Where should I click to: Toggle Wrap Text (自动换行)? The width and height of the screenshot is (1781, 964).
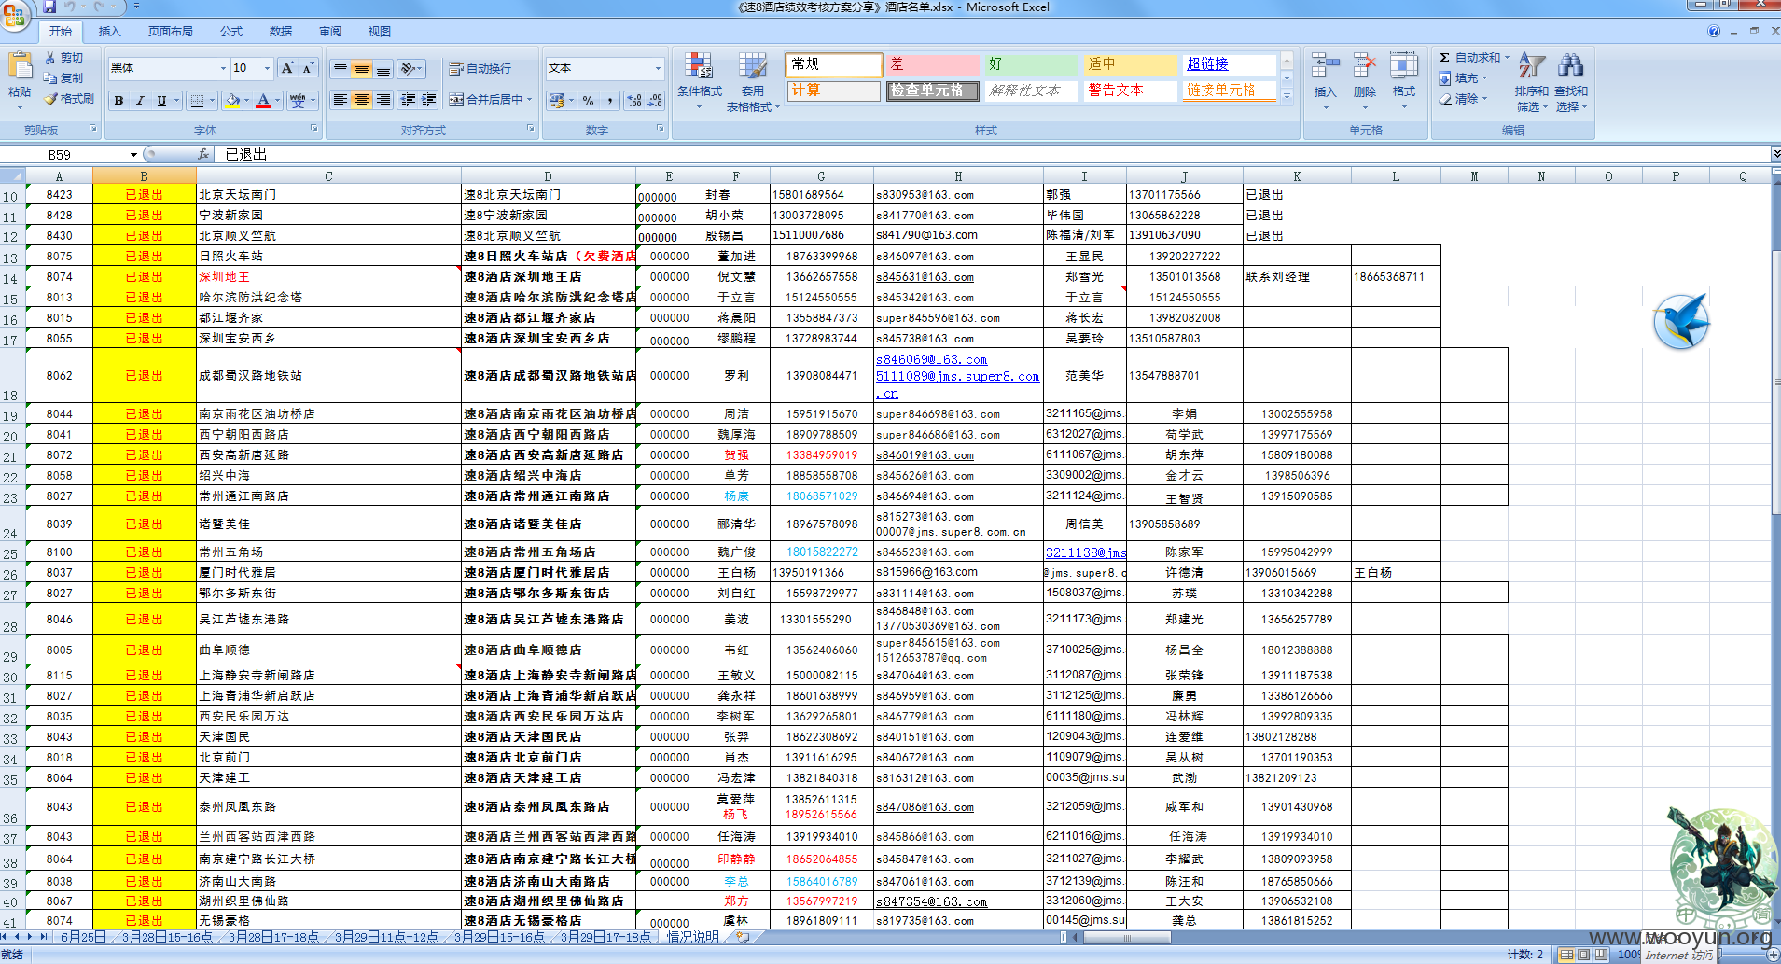480,69
